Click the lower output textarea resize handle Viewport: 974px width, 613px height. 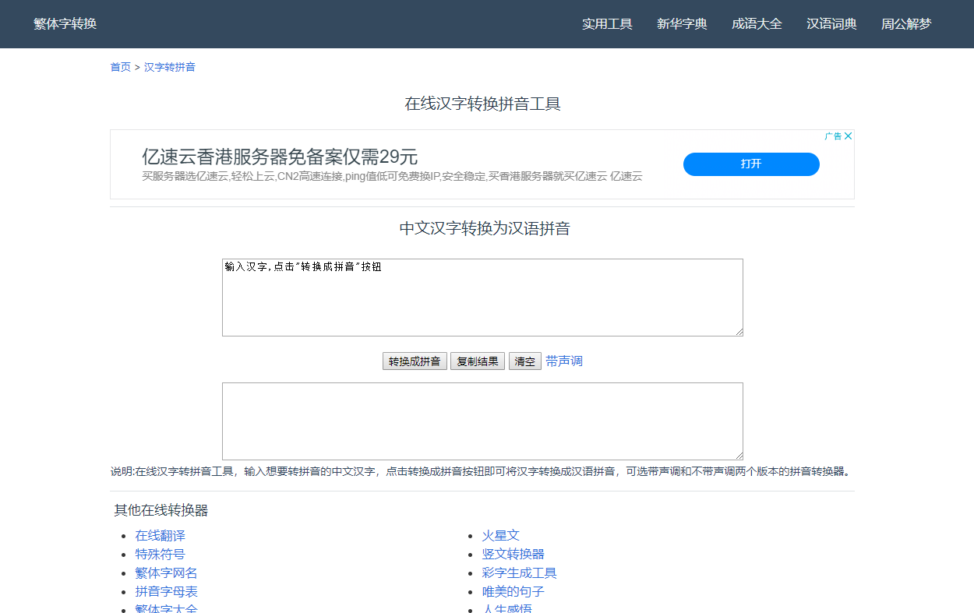pos(739,456)
